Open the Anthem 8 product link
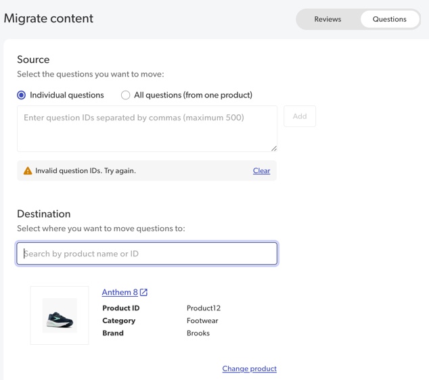The image size is (429, 380). 120,292
